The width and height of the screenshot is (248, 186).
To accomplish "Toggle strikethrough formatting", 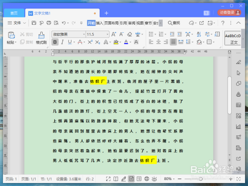I will (x=80, y=42).
